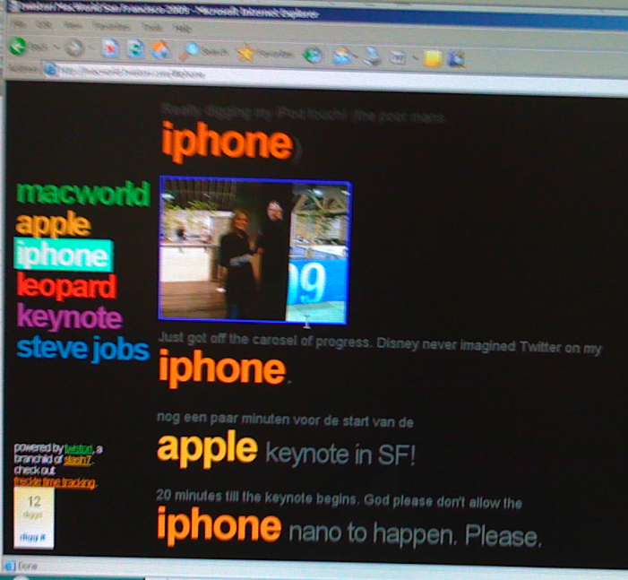The width and height of the screenshot is (628, 580).
Task: Open the Favorites menu in the menu bar
Action: tap(112, 27)
